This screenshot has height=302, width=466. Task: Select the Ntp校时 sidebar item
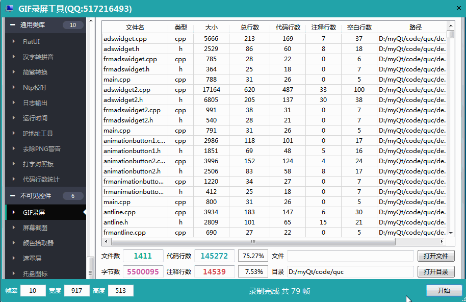[34, 87]
